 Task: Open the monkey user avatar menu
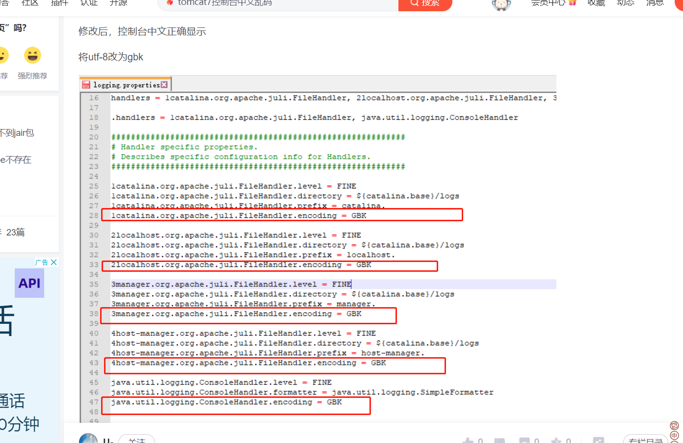pos(501,4)
